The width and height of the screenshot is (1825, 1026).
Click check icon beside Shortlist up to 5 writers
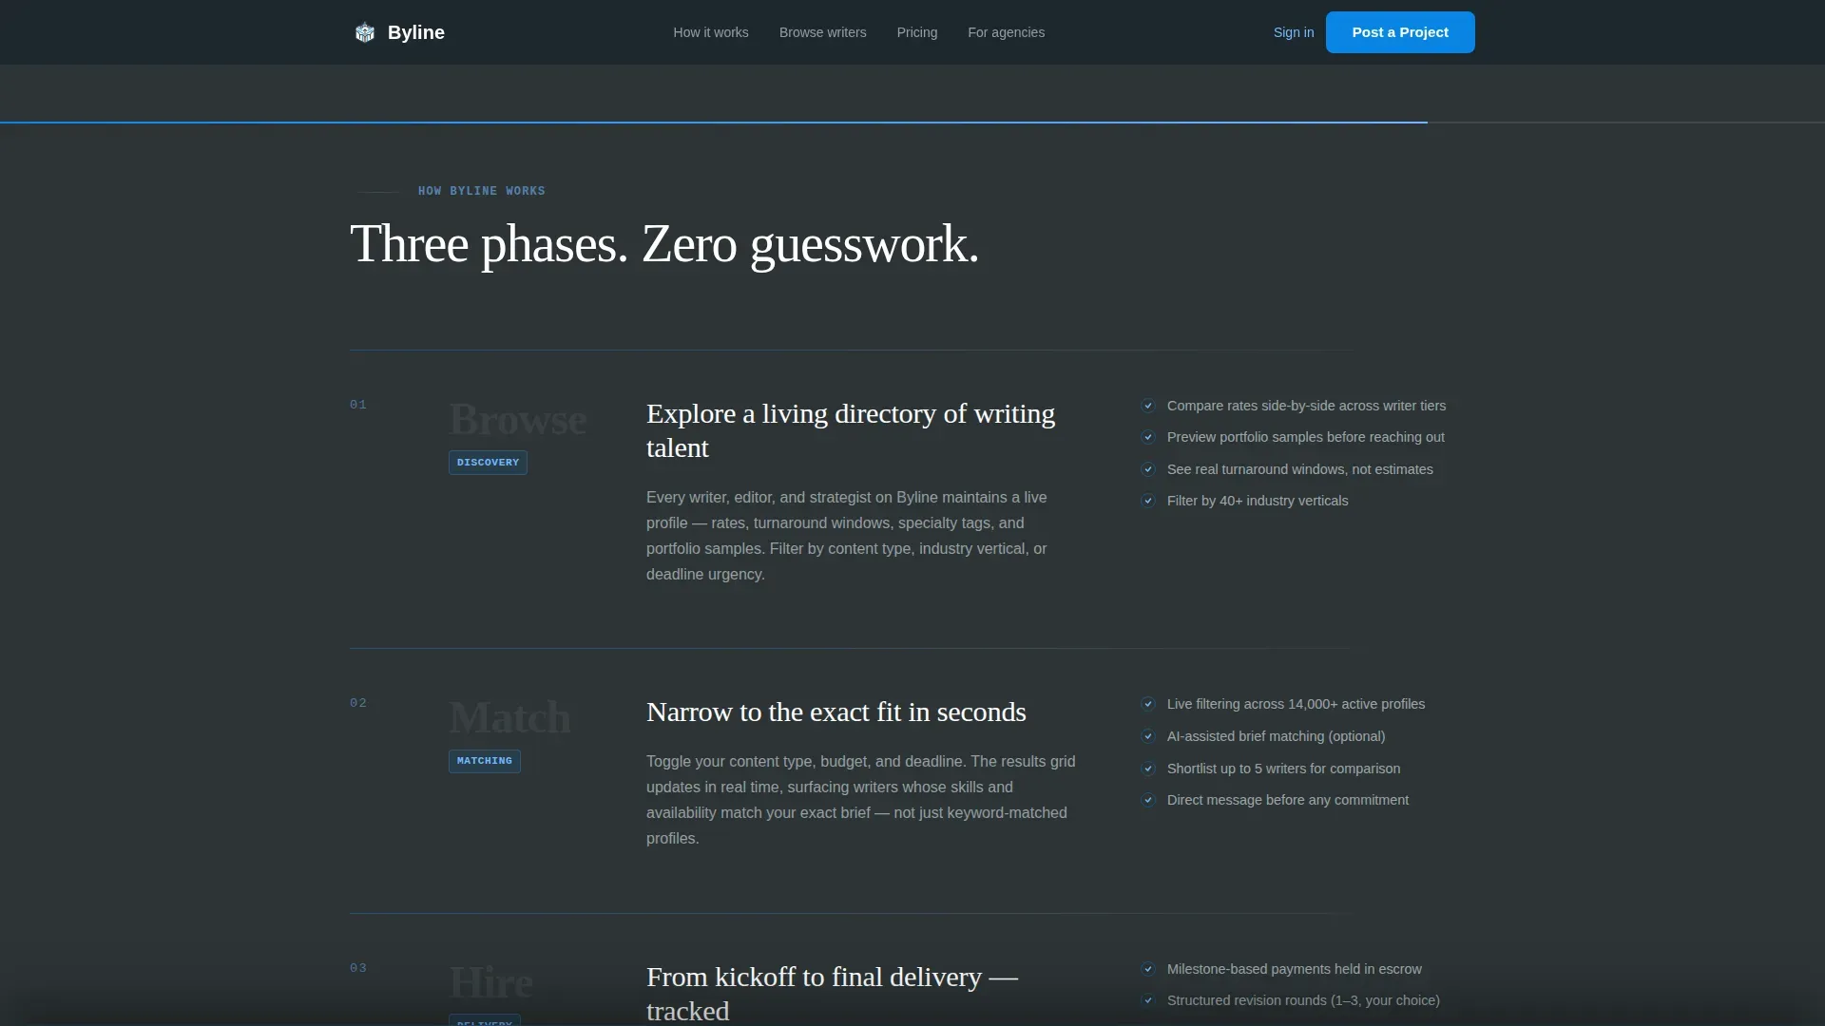tap(1148, 769)
